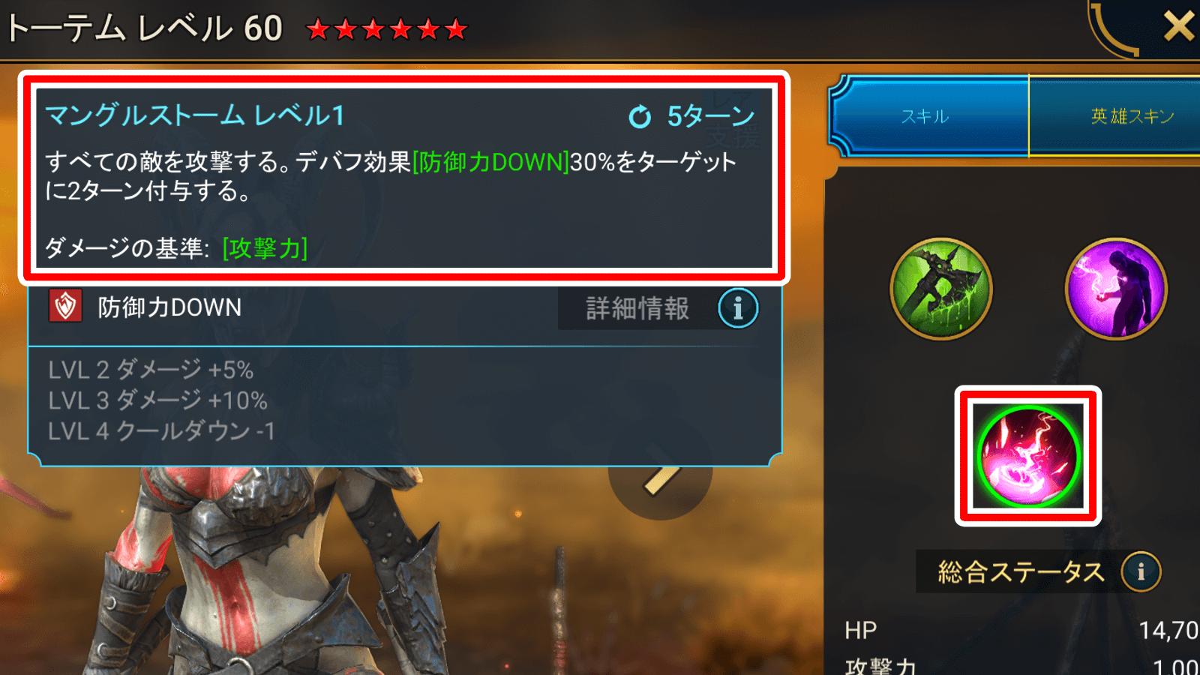
Task: Select the pink Mangle Storm skill icon
Action: pos(1028,456)
